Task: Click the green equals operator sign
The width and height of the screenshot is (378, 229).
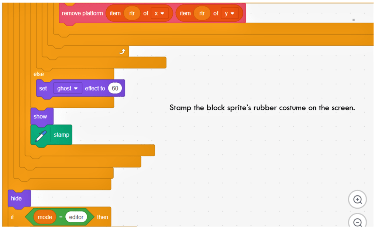Action: [x=61, y=218]
